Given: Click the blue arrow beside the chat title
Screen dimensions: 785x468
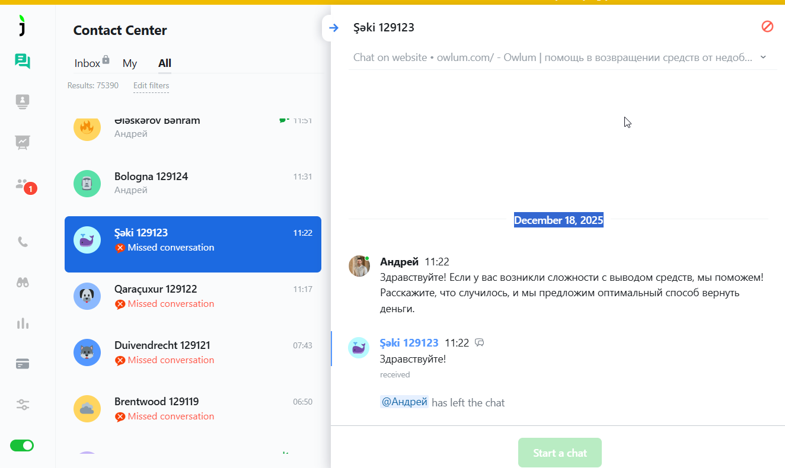Looking at the screenshot, I should coord(334,27).
